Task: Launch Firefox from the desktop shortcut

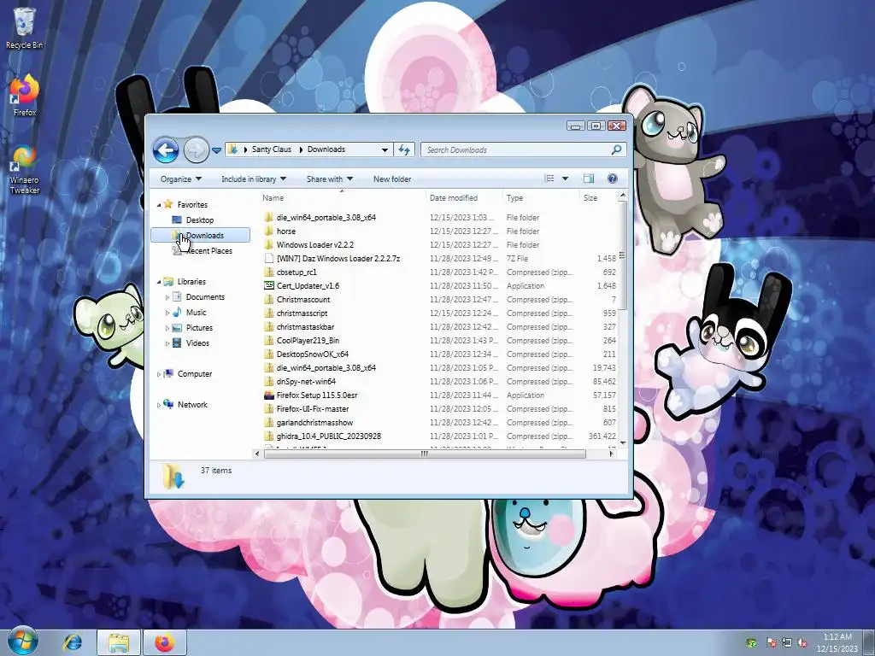Action: [x=25, y=96]
